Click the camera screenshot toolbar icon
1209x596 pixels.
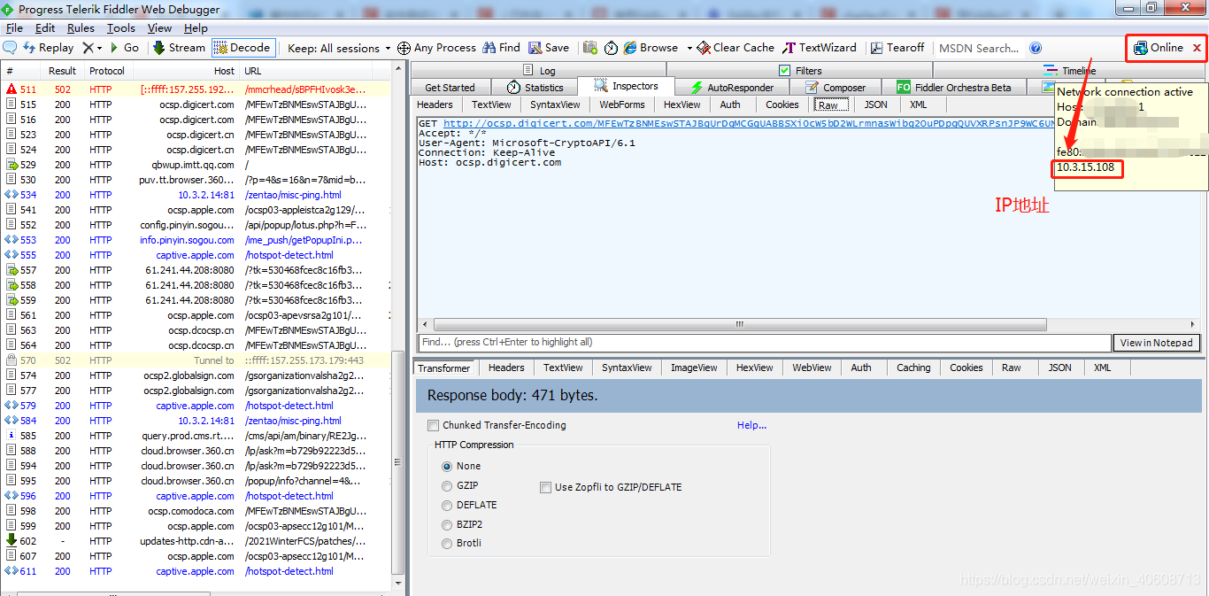coord(589,48)
